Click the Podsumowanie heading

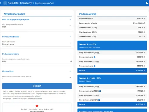pos(88,14)
